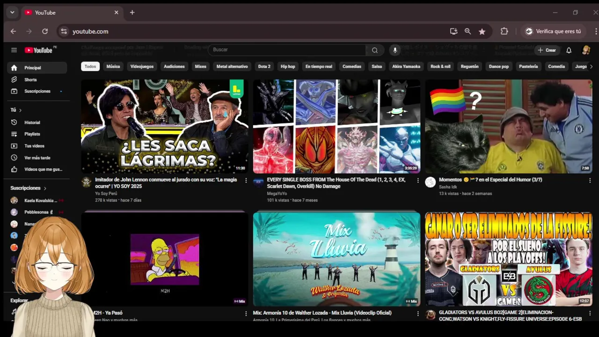Play the House Of The Dead bosses thumbnail

(x=336, y=126)
